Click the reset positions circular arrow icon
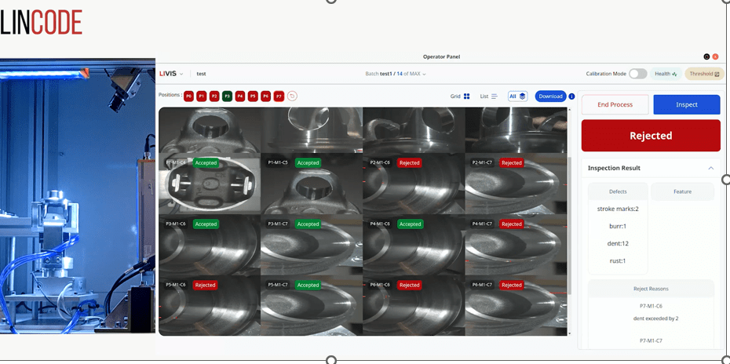This screenshot has width=730, height=364. click(x=292, y=96)
